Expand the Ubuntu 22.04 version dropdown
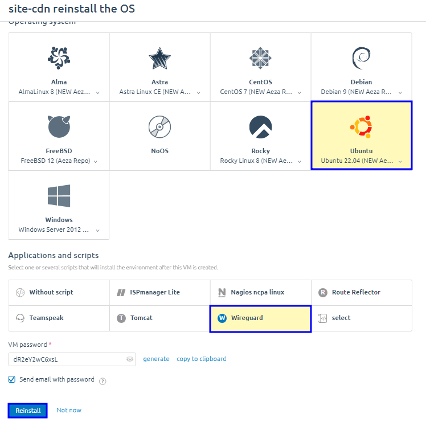Screen dimensions: 426x426 pos(400,161)
